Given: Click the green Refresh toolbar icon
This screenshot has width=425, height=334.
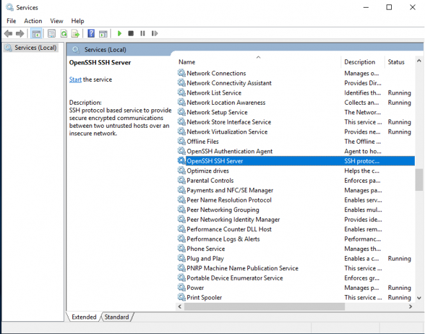Looking at the screenshot, I should tap(64, 33).
